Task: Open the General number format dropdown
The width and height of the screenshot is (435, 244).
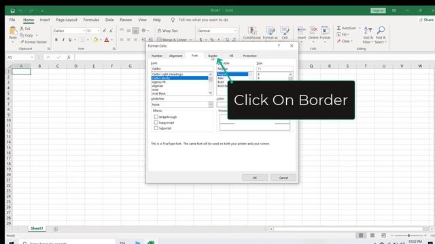Action: (x=234, y=30)
